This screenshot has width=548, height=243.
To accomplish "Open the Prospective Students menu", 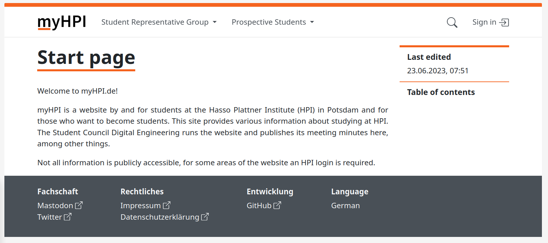I will pos(269,22).
